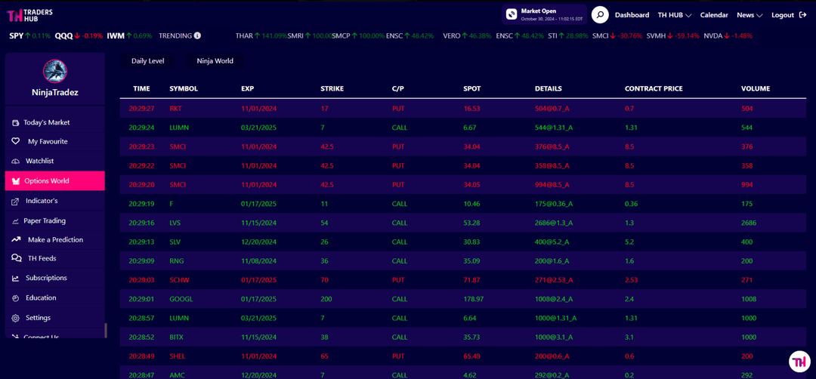
Task: Click the NinjaTradez profile avatar
Action: click(54, 70)
